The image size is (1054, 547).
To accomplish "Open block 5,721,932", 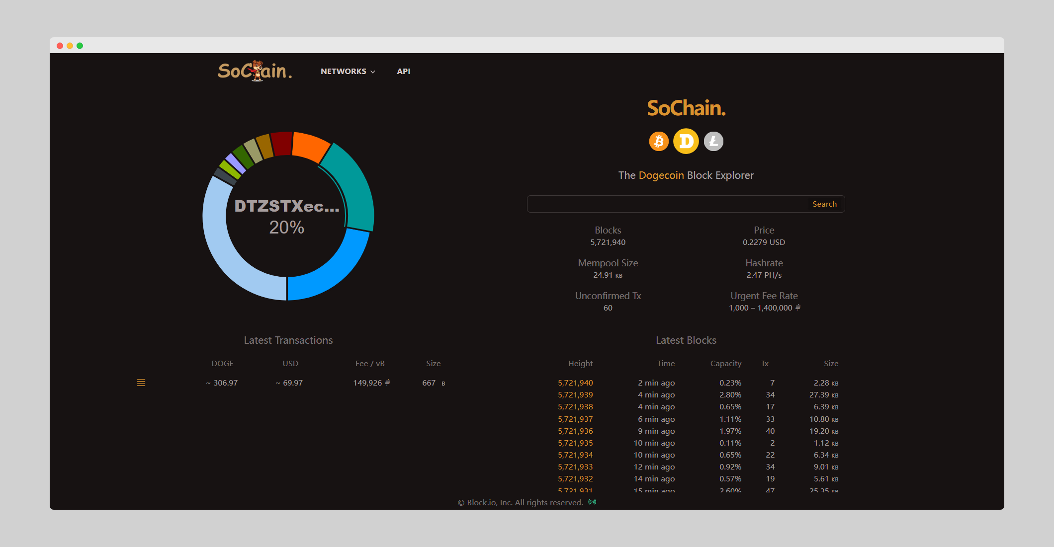I will (x=575, y=479).
